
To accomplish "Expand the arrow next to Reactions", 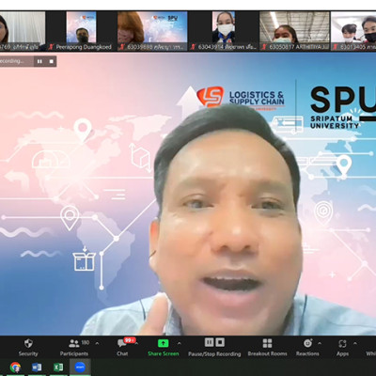I will click(320, 343).
